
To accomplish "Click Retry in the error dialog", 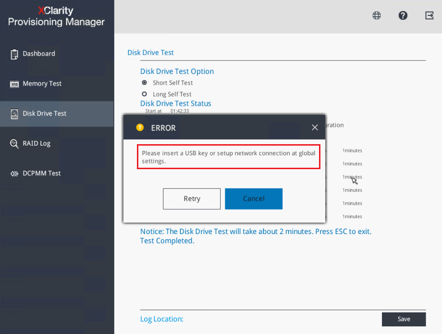I will 192,198.
